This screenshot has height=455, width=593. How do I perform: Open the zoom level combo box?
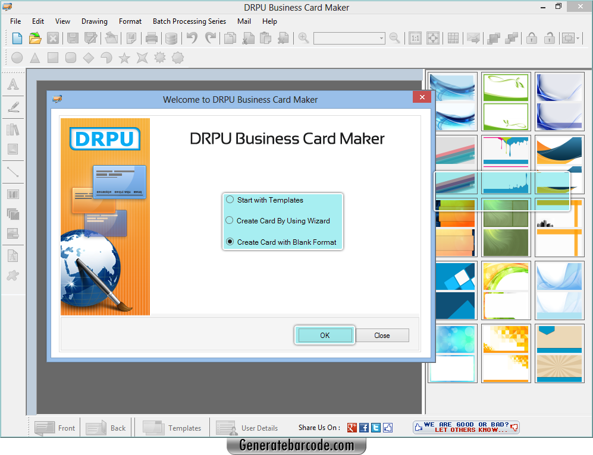tap(349, 38)
